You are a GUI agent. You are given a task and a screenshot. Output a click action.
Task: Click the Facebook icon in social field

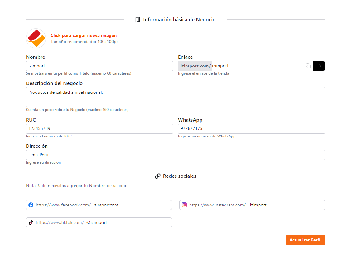(31, 205)
